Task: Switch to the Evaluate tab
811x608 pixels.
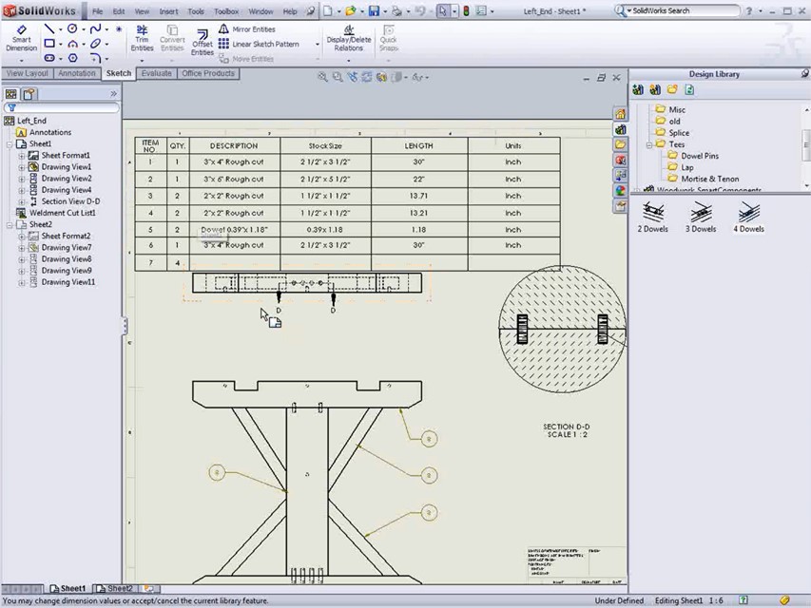Action: pos(157,73)
